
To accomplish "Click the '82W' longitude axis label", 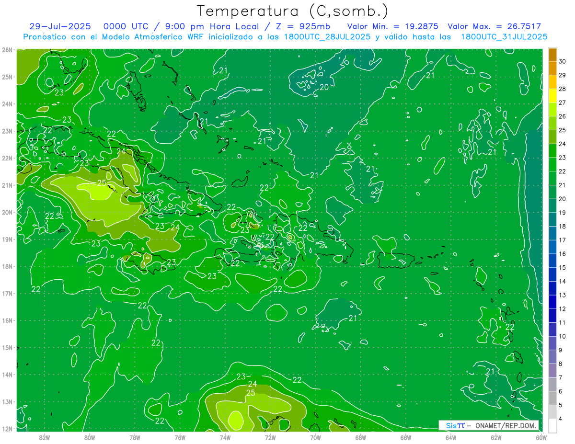I will pyautogui.click(x=45, y=437).
